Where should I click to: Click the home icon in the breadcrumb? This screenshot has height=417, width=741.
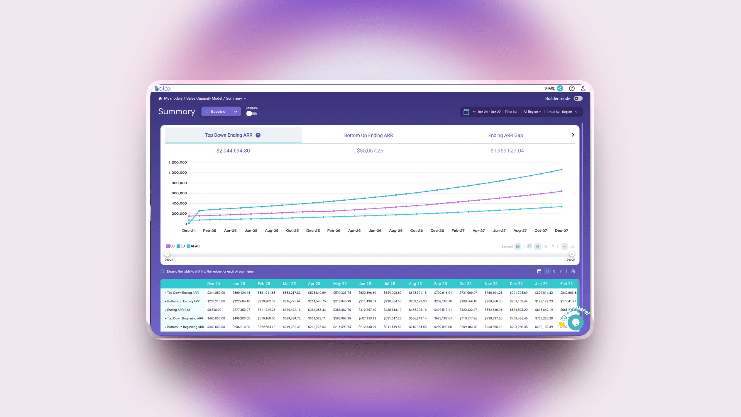point(160,98)
